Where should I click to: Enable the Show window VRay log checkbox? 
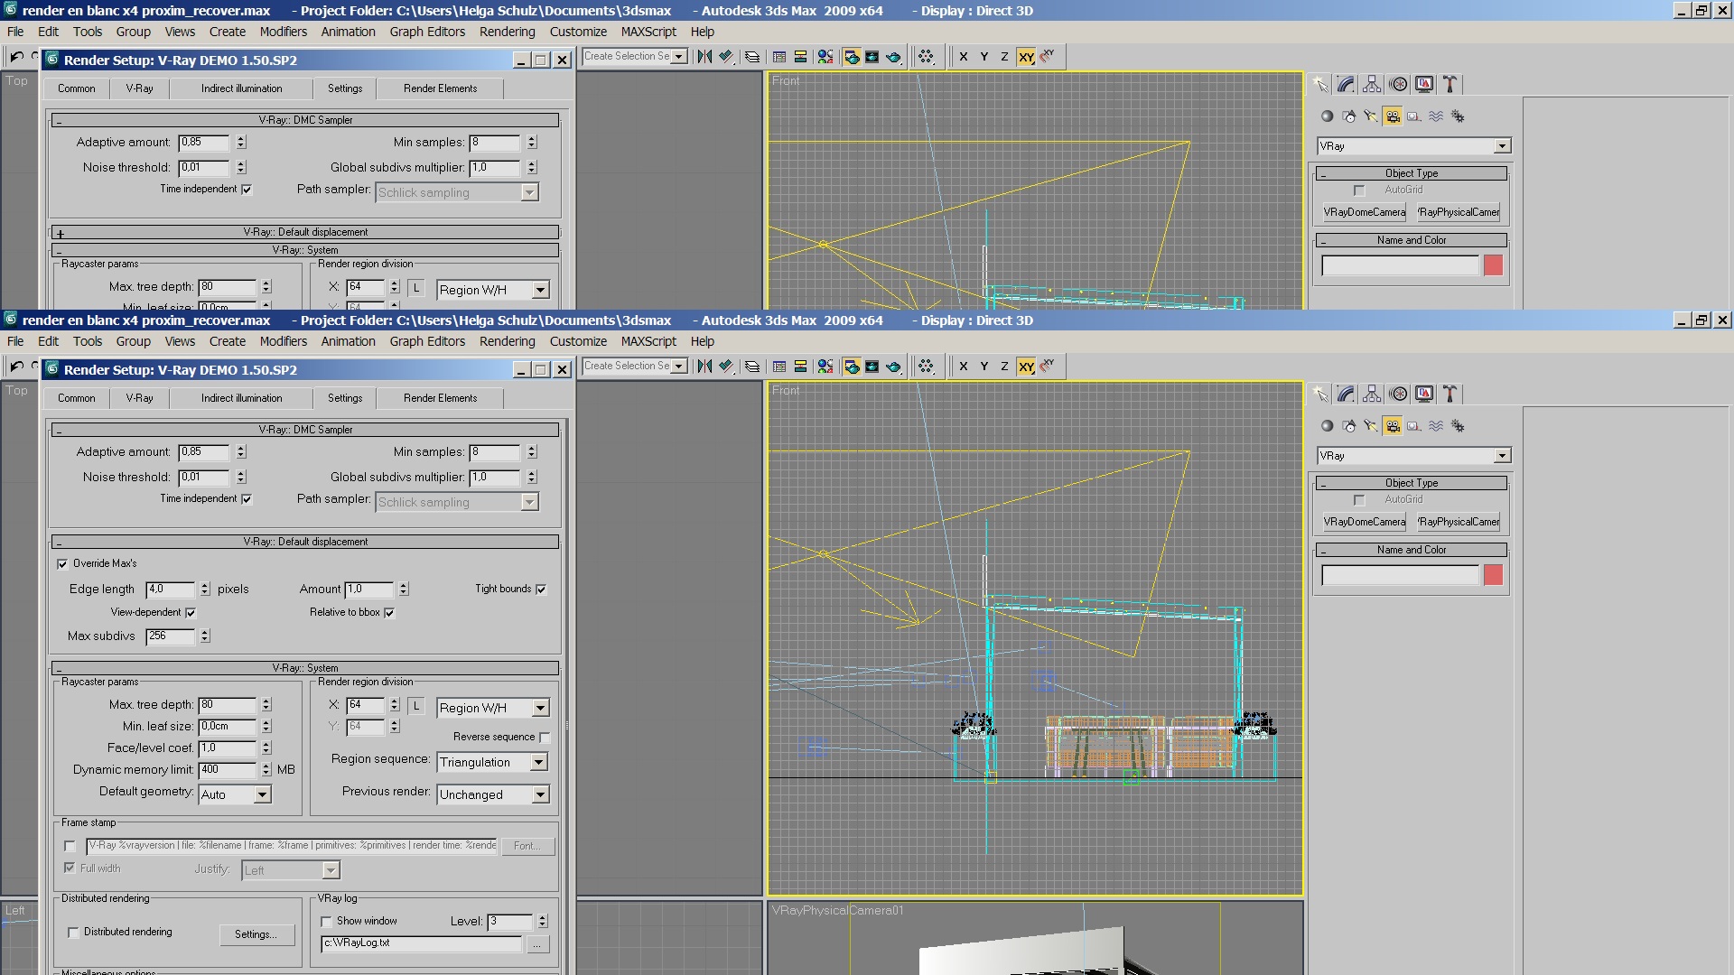326,922
